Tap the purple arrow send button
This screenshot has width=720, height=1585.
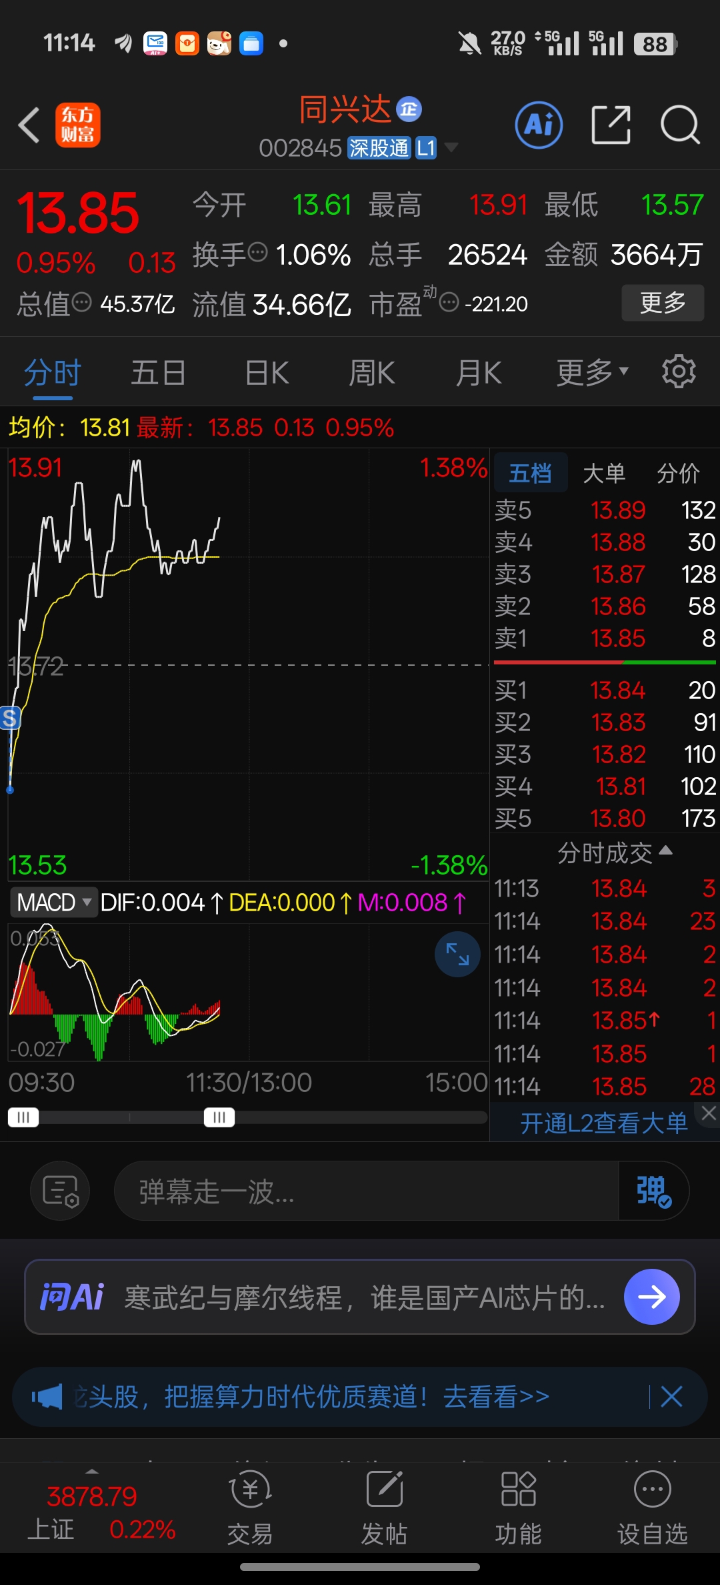[652, 1297]
